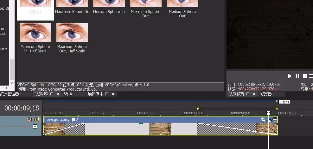Click ruler time 00:00:08;00
This screenshot has height=149, width=313.
point(240,113)
